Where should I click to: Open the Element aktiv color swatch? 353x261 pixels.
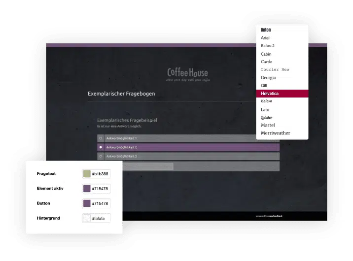[x=87, y=189]
